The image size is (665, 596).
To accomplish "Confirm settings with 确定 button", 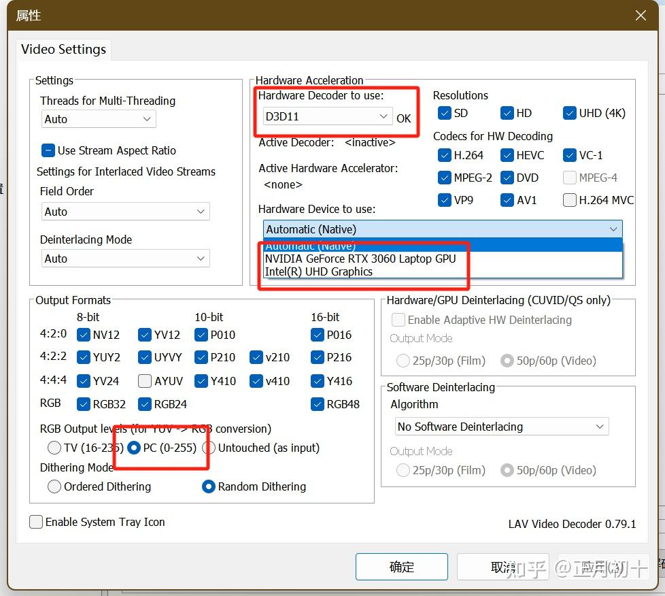I will pyautogui.click(x=402, y=567).
